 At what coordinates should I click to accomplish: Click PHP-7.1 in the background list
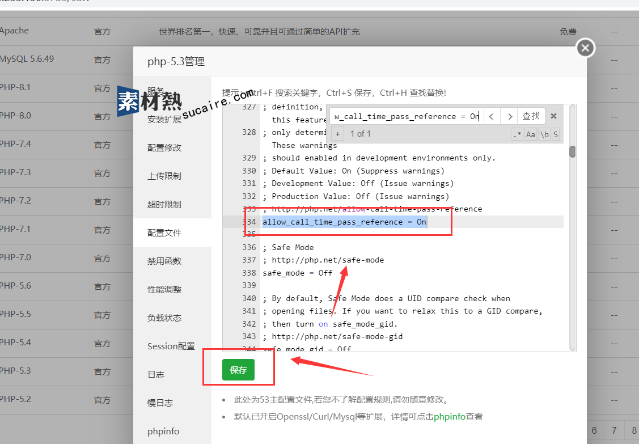pos(15,229)
